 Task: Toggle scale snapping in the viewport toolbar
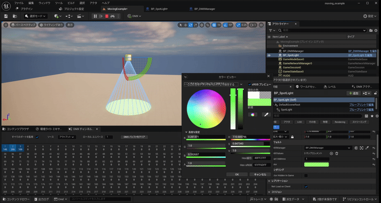238,25
